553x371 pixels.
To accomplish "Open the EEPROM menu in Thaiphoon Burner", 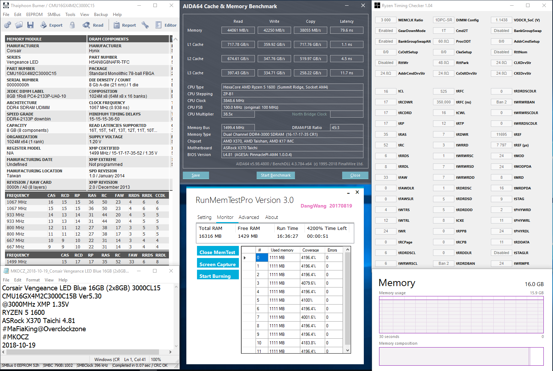I will pos(34,15).
